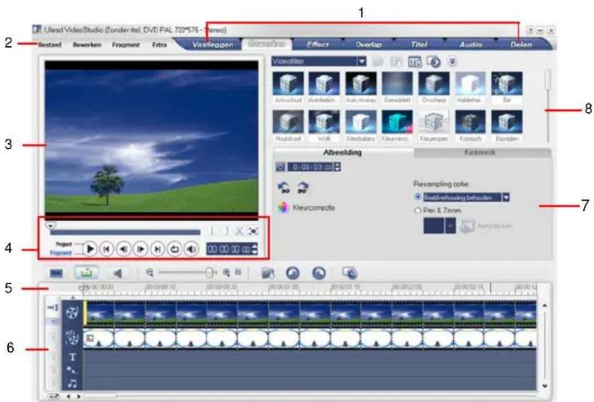Switch to Storyboard view
594x402 pixels.
(57, 273)
